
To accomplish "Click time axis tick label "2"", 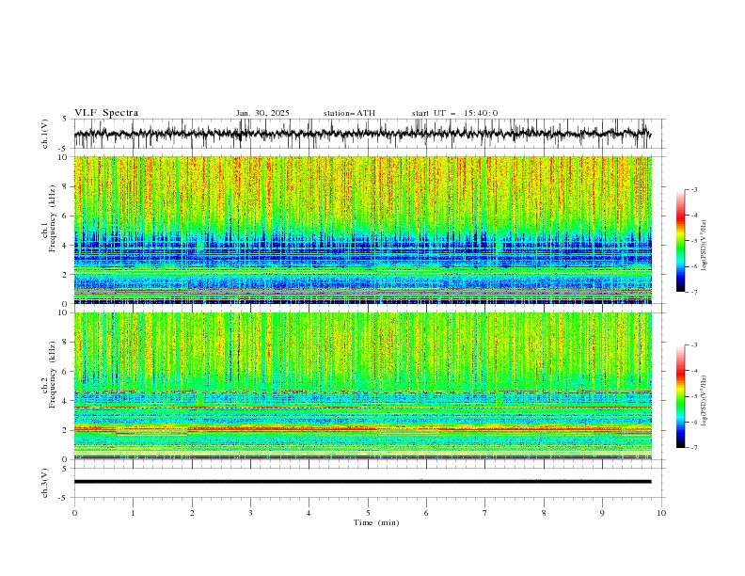I will pos(192,513).
